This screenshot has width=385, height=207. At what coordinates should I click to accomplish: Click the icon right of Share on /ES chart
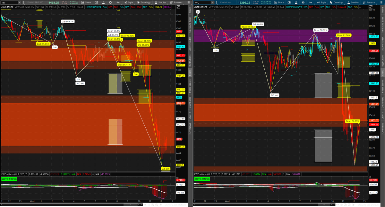pyautogui.click(x=96, y=3)
